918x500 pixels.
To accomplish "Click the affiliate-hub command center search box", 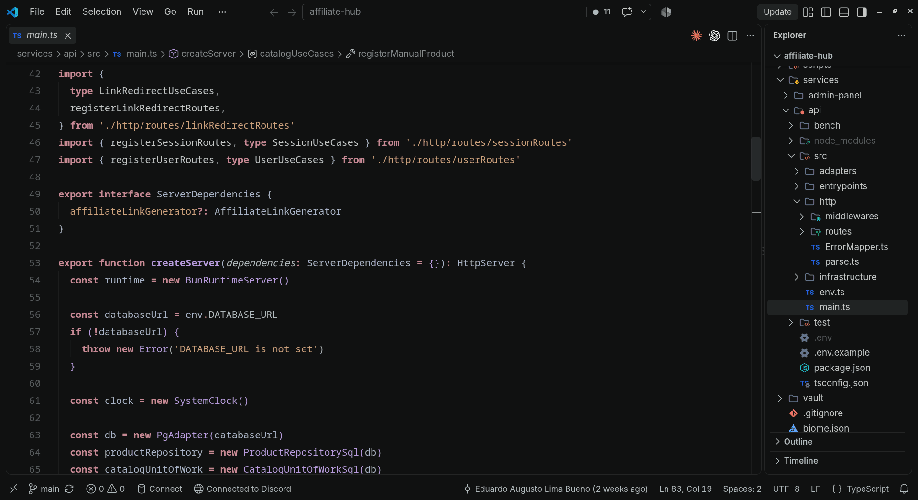I will pyautogui.click(x=444, y=11).
